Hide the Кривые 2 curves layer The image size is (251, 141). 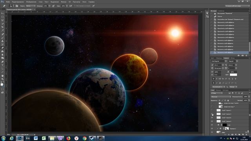pos(212,128)
